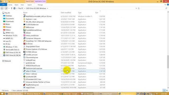This screenshot has width=169, height=95.
Task: Click the Q-Dir.exe icon
Action: pyautogui.click(x=24, y=44)
